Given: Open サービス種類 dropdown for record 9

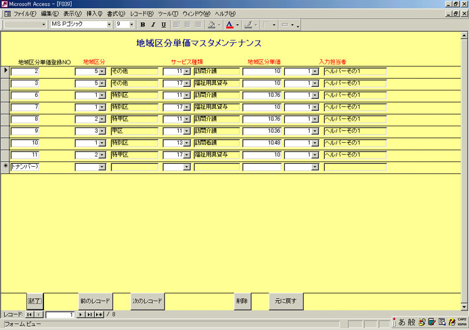Looking at the screenshot, I should (187, 131).
